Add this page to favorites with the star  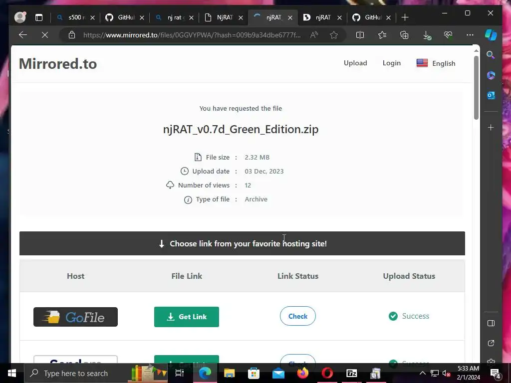click(334, 35)
